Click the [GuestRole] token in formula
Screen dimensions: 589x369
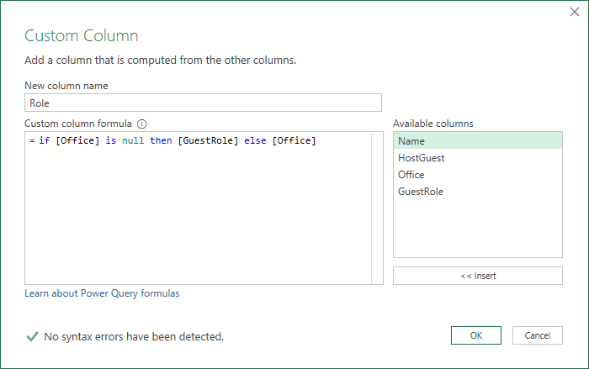[208, 140]
